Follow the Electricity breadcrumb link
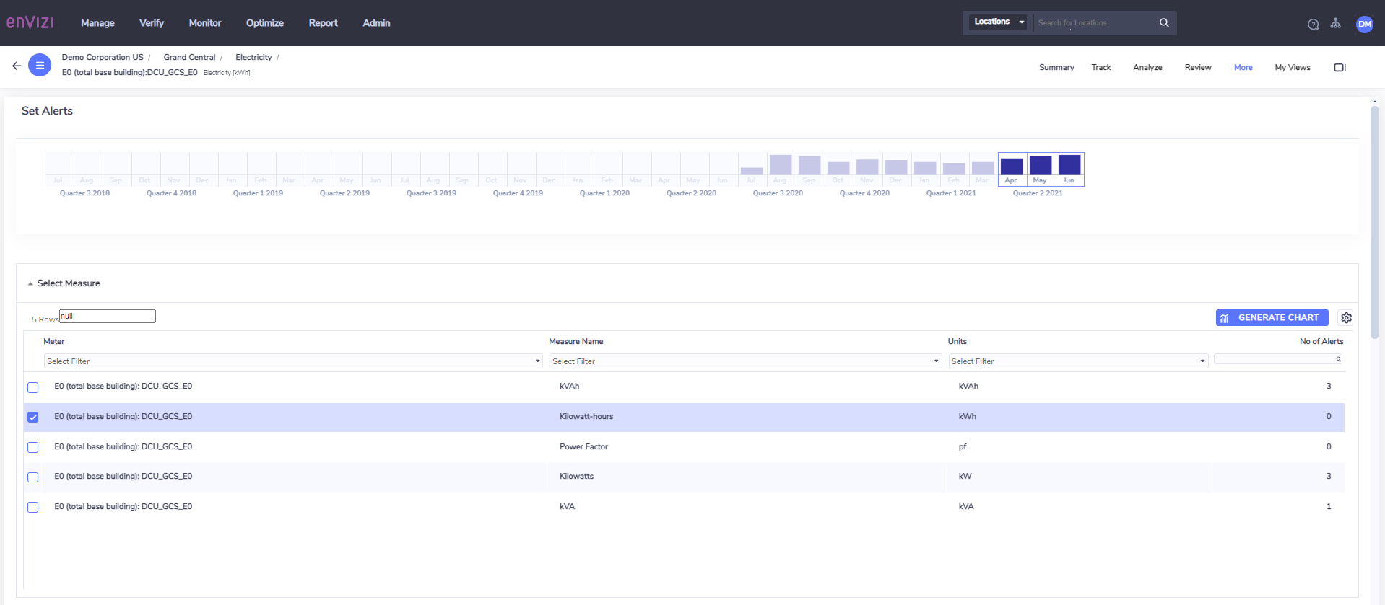The height and width of the screenshot is (605, 1385). (x=253, y=57)
